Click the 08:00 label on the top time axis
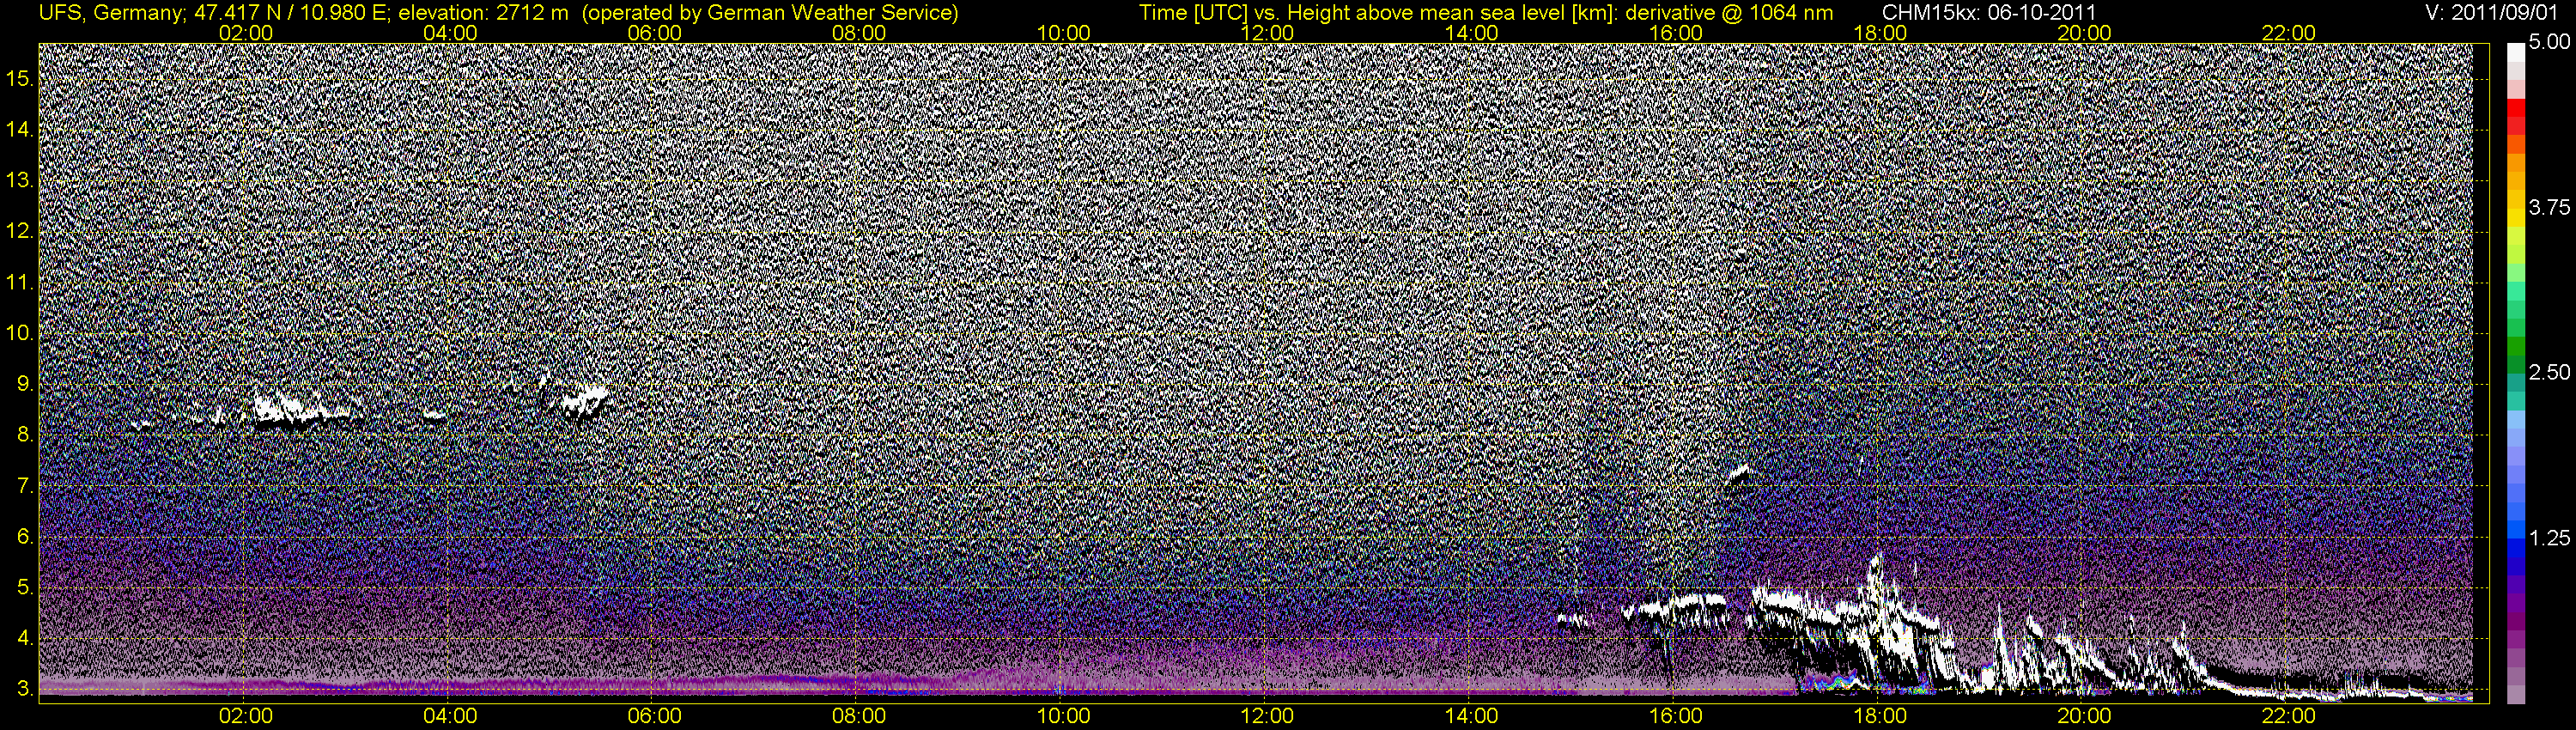This screenshot has height=730, width=2576. 859,33
